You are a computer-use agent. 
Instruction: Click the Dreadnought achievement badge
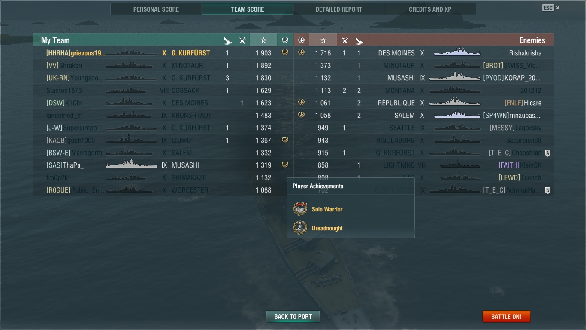pos(300,228)
